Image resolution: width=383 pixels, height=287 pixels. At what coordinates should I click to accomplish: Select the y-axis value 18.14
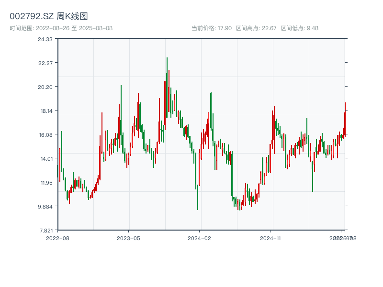pos(46,111)
